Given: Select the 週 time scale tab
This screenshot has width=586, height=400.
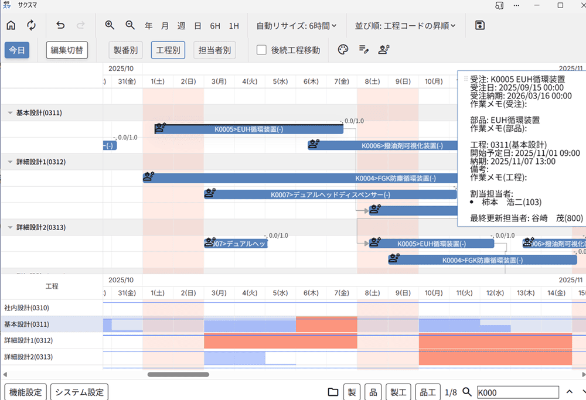Looking at the screenshot, I should (181, 26).
